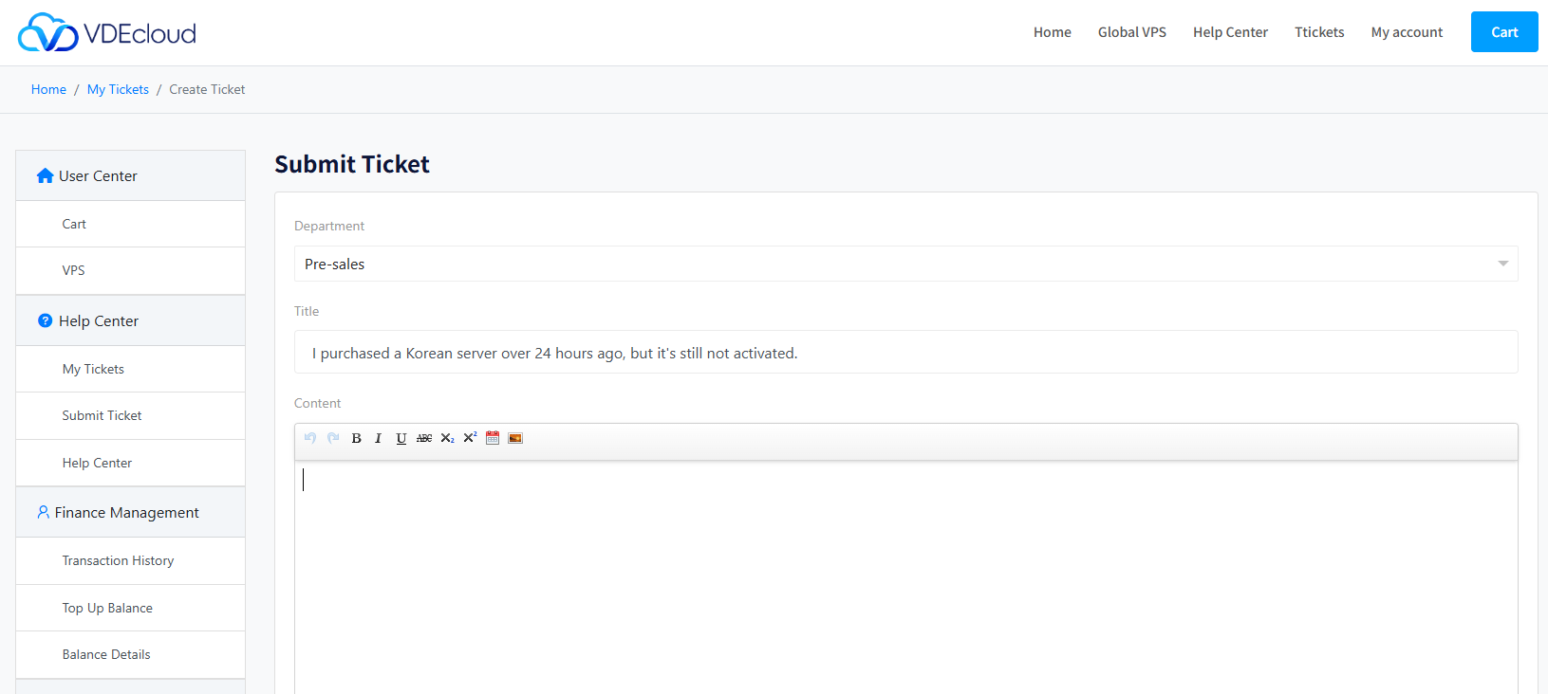Toggle bold formatting in the content editor

[356, 438]
